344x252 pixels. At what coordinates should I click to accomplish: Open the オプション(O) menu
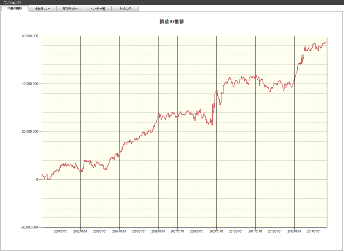[x=12, y=2]
